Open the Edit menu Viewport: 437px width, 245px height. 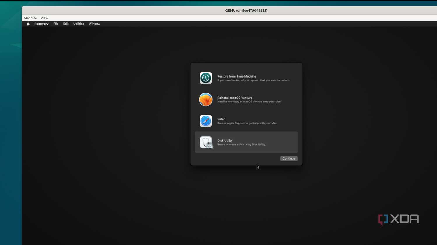point(66,24)
